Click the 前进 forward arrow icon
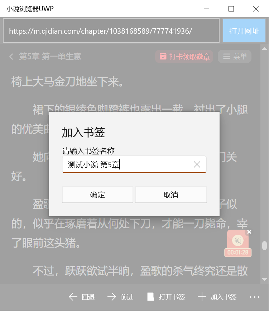This screenshot has height=311, width=269. pos(112,297)
